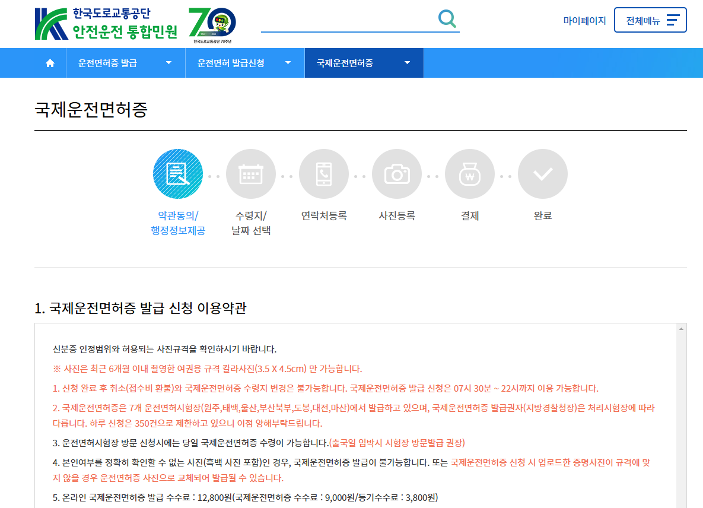This screenshot has width=703, height=508.
Task: Open the 운전면허증 발급 menu
Action: 126,63
